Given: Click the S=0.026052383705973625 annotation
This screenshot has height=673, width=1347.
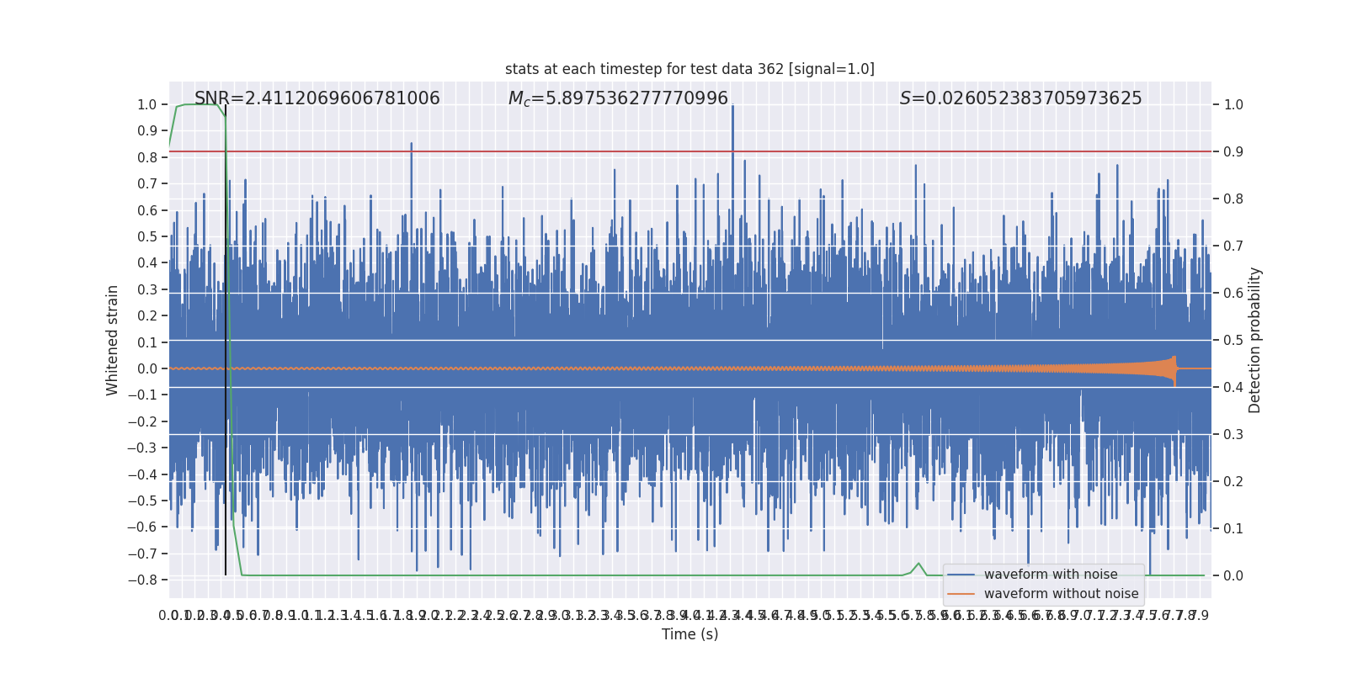Looking at the screenshot, I should point(1021,98).
